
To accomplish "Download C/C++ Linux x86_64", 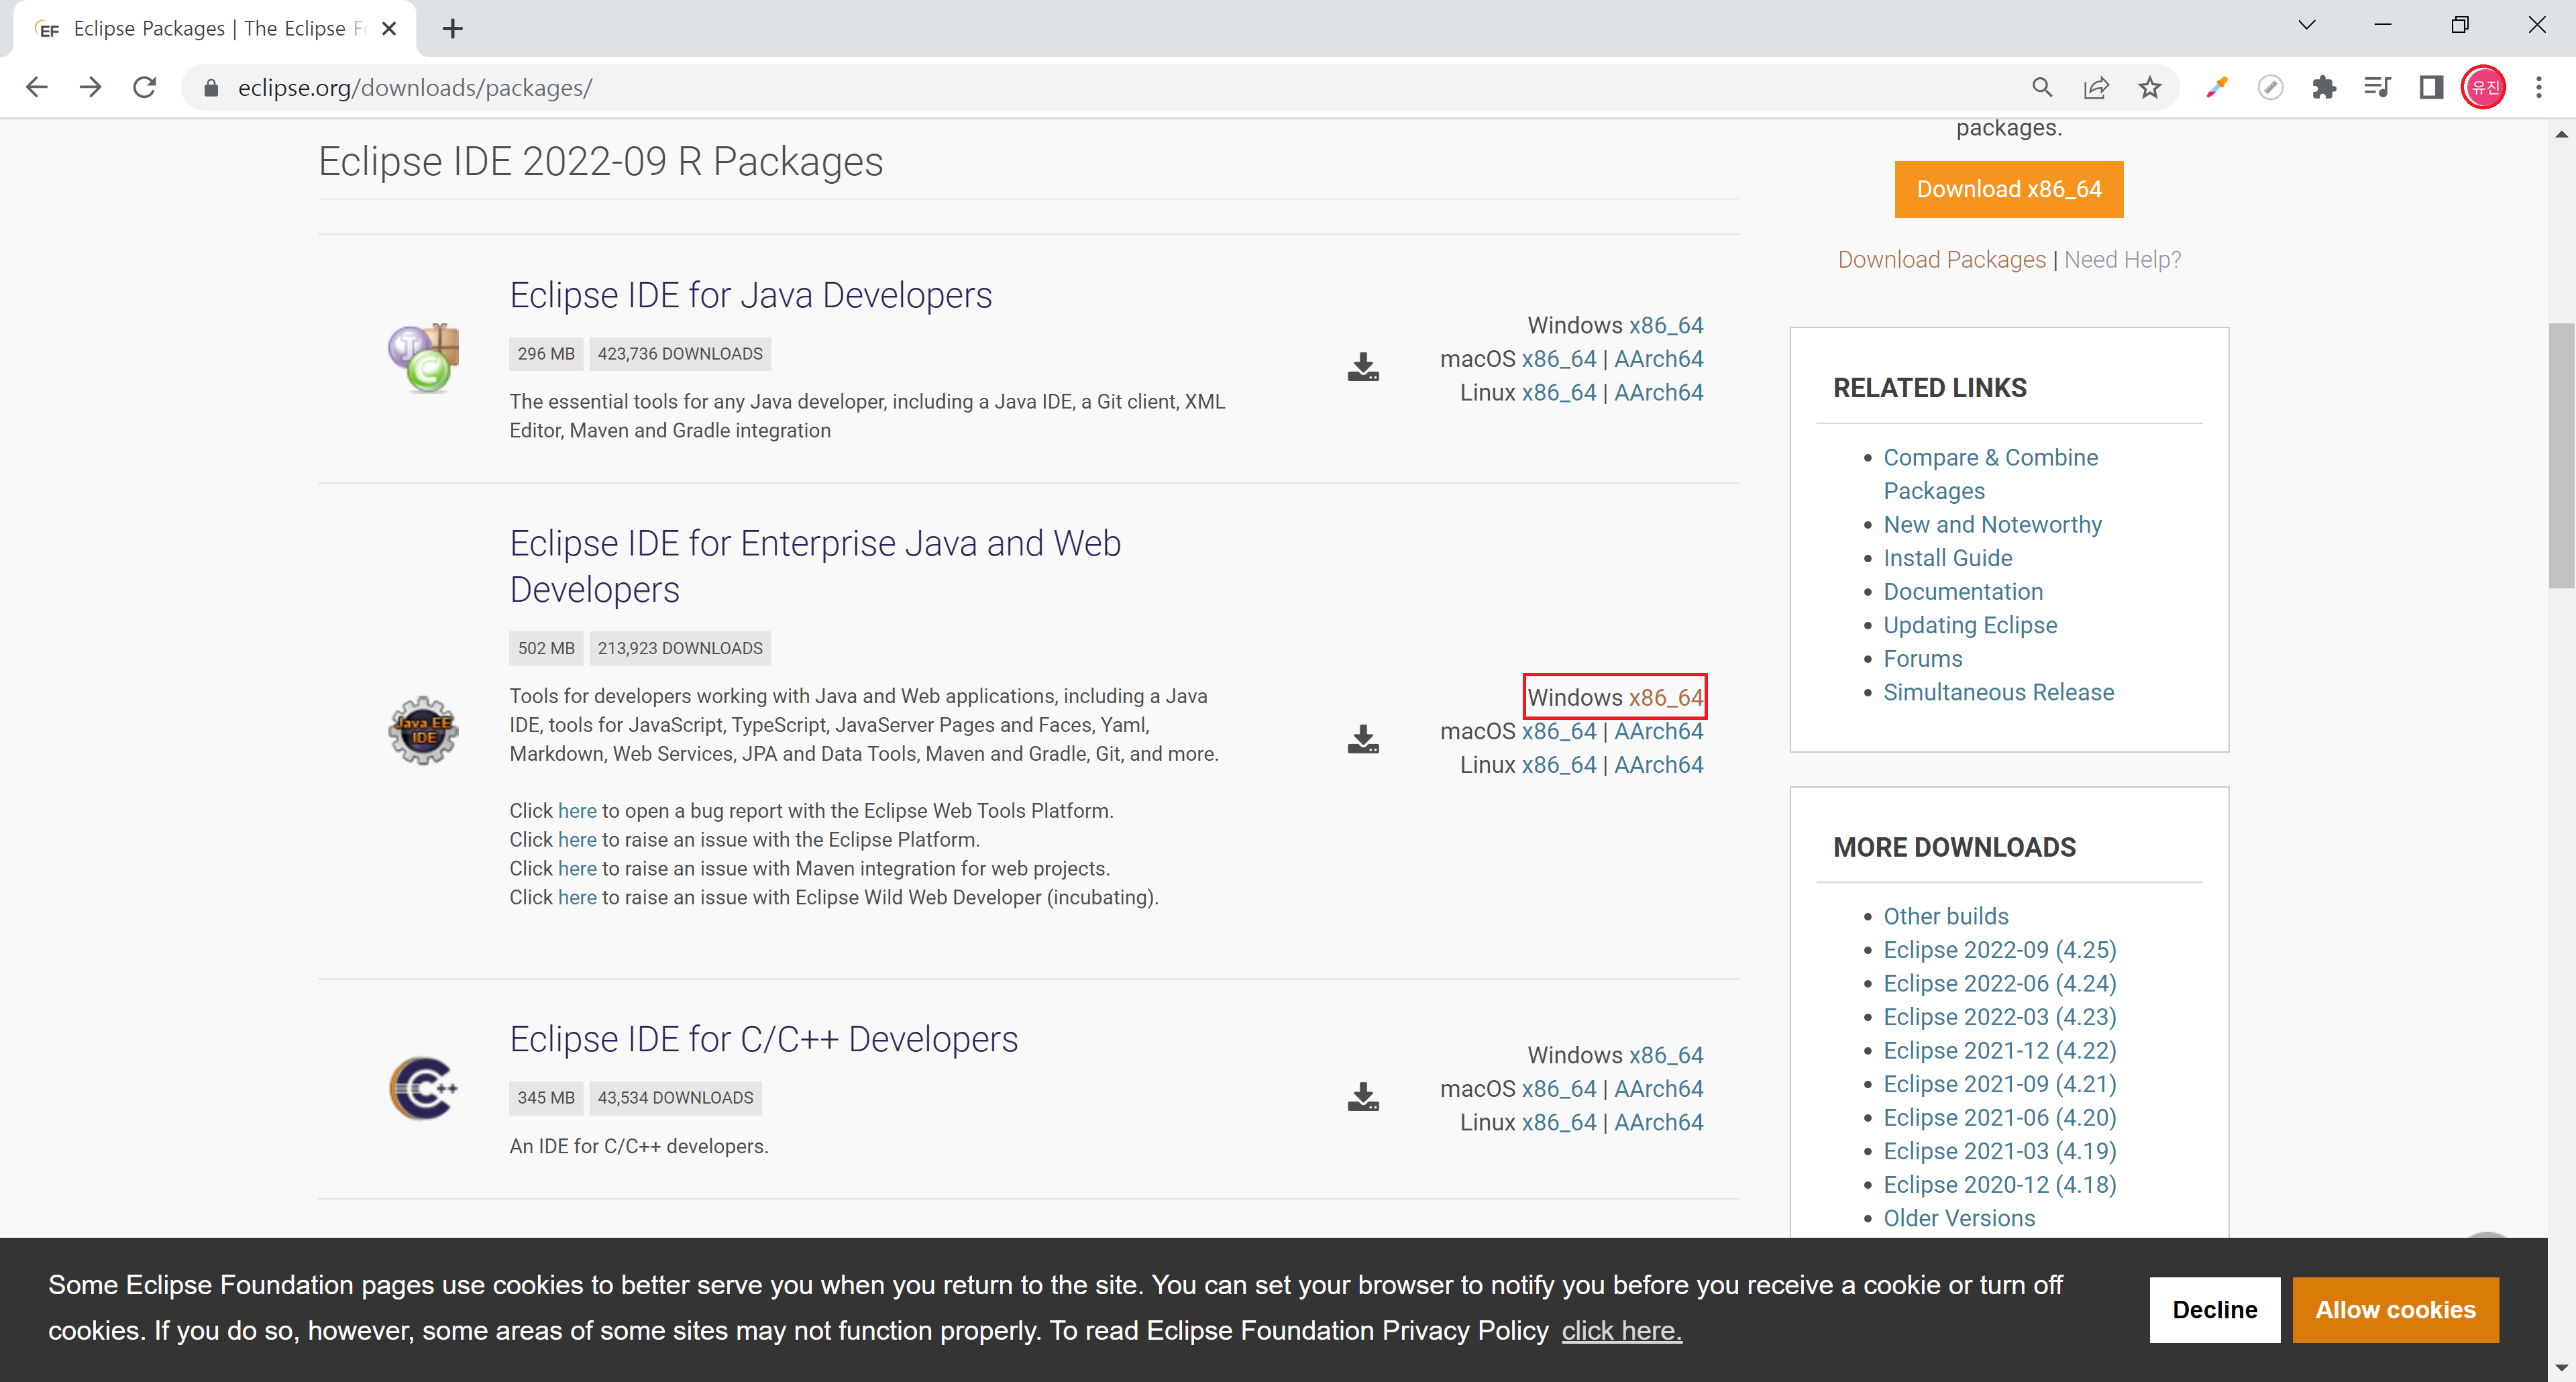I will click(x=1559, y=1122).
